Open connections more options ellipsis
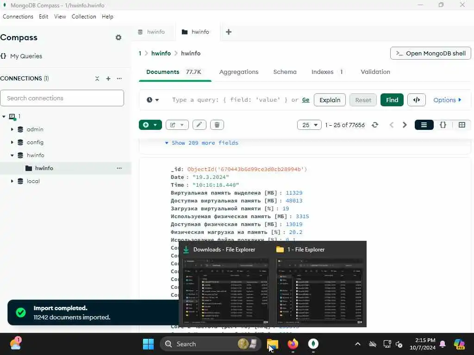The image size is (474, 355). click(x=119, y=79)
